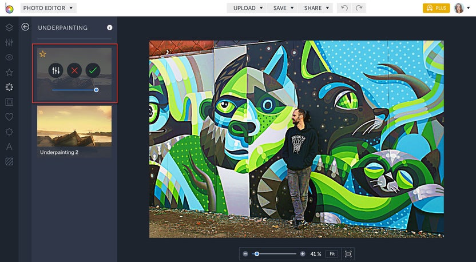Zoom out with minus button
Screen dimensions: 476x262
(245, 254)
